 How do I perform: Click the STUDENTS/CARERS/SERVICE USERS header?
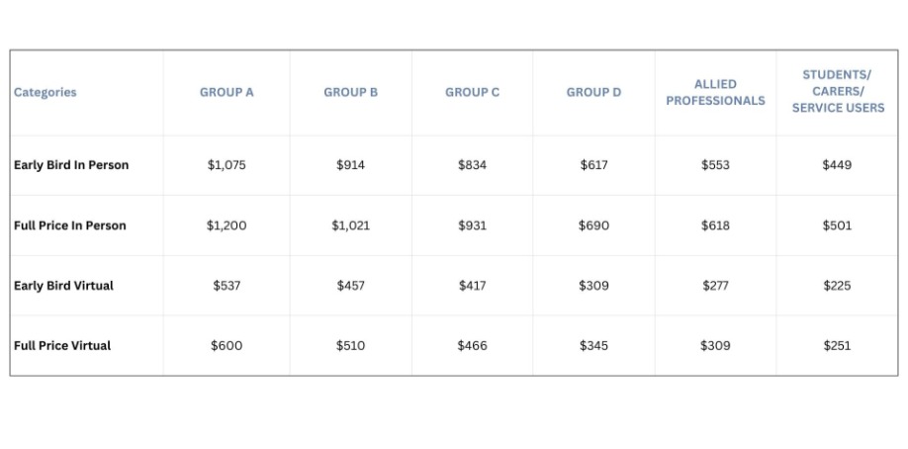point(837,92)
